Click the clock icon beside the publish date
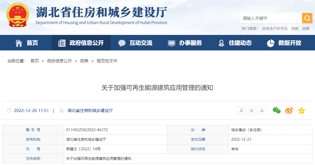The height and width of the screenshot is (165, 315). coord(10,110)
